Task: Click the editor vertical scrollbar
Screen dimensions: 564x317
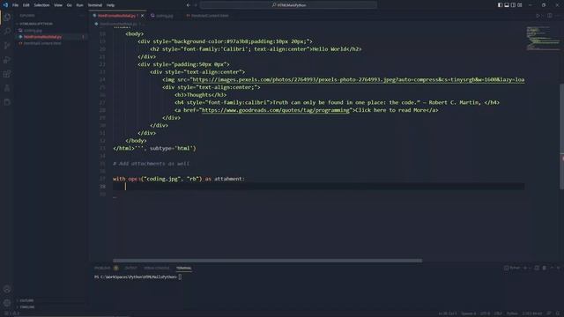Action: coord(561,136)
